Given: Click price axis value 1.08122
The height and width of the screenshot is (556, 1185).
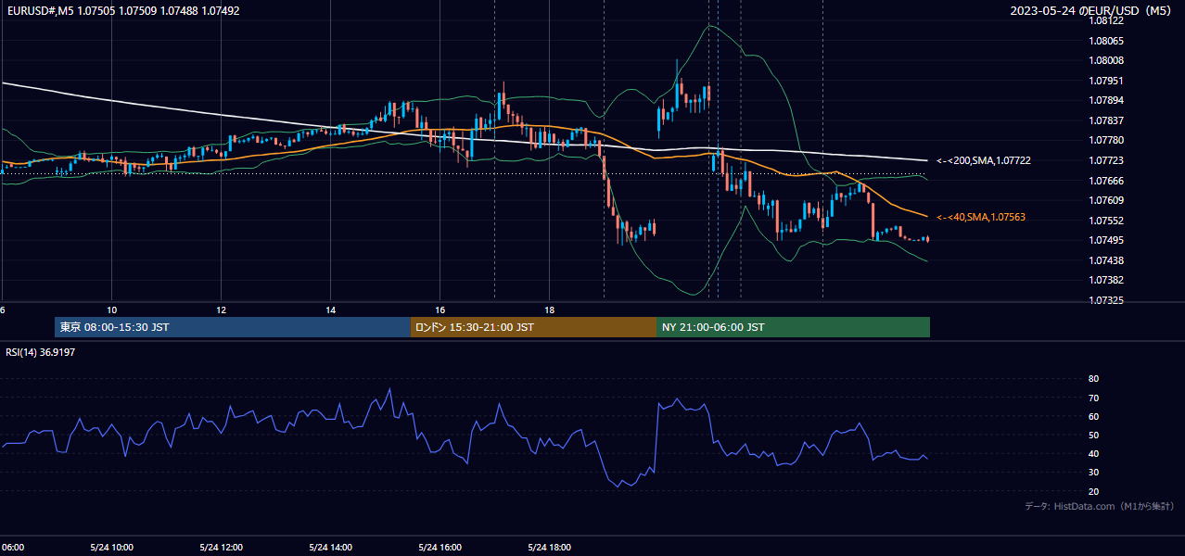Looking at the screenshot, I should click(1106, 20).
